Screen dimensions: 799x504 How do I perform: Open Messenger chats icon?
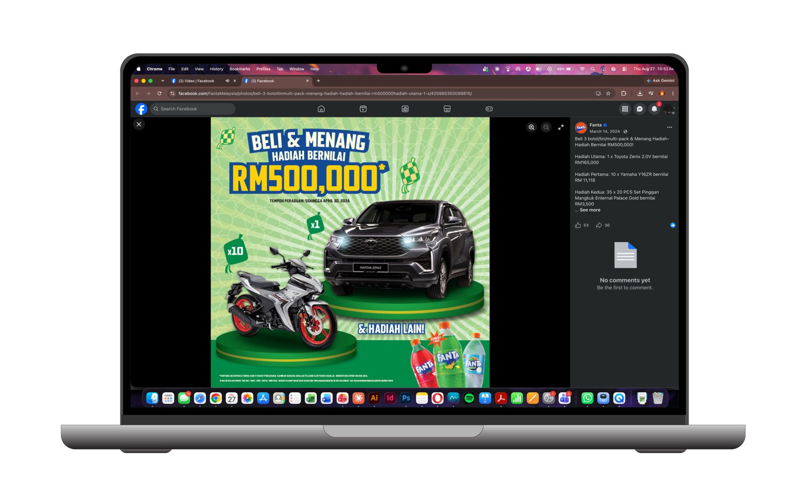[640, 109]
